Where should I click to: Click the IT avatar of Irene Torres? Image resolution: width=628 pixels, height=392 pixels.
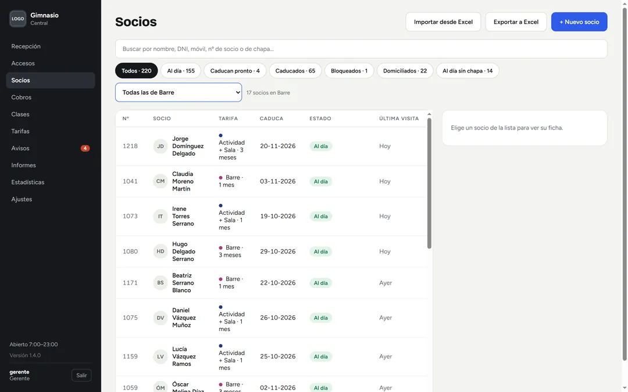(x=160, y=217)
